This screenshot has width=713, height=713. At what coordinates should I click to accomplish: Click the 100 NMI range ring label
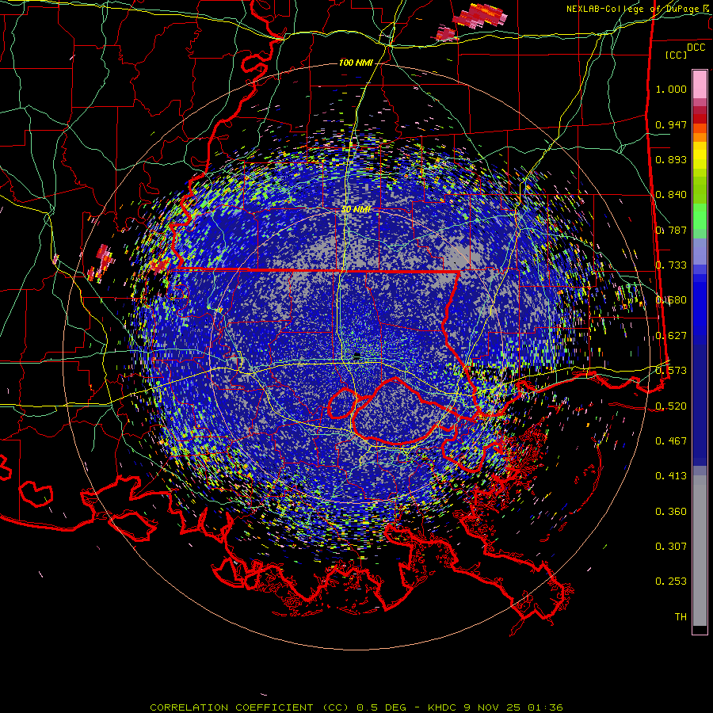tap(356, 63)
